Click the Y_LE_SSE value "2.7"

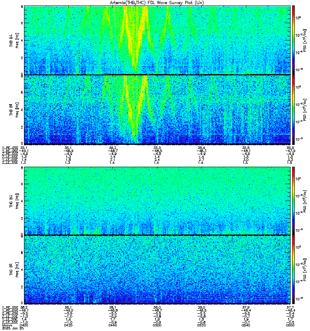(x=201, y=160)
